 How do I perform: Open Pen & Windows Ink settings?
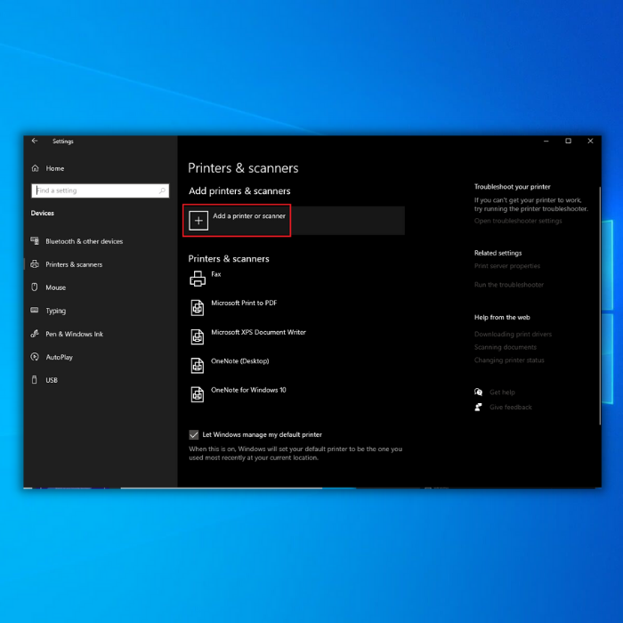tap(74, 334)
